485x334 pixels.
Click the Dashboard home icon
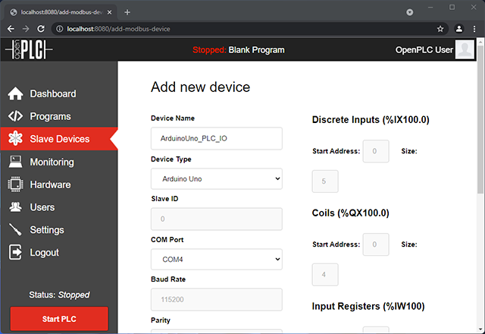point(15,94)
